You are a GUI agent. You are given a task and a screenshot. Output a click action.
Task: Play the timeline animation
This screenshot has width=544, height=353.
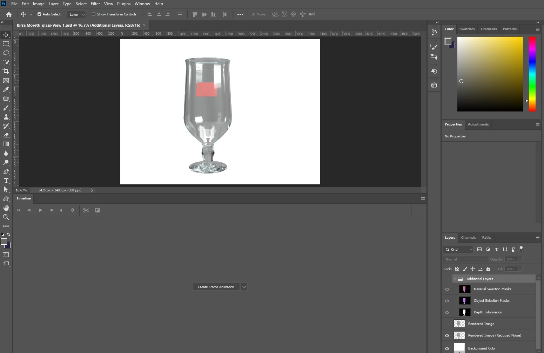[41, 210]
